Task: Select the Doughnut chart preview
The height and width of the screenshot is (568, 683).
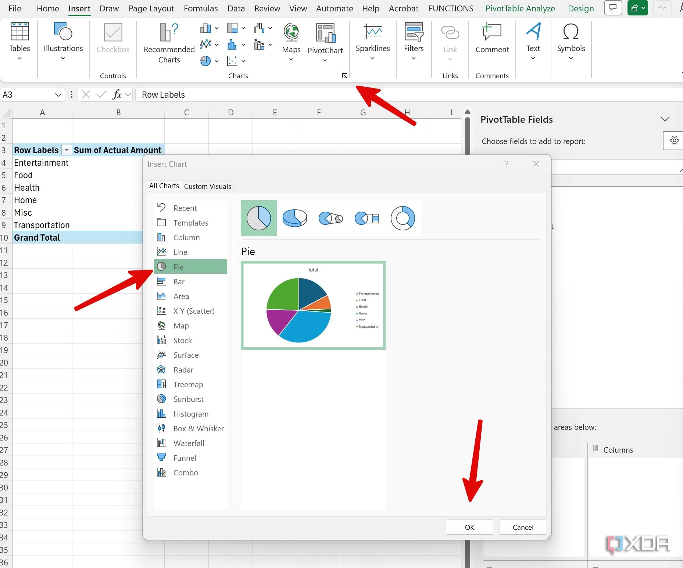Action: click(x=403, y=218)
